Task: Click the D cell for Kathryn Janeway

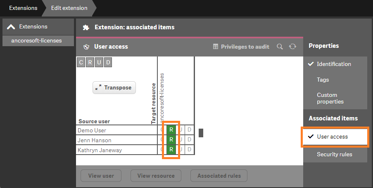Action: 189,150
